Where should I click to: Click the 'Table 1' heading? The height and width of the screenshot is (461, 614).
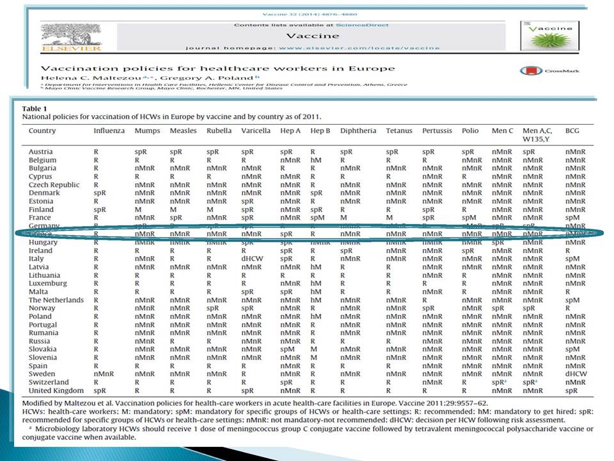click(35, 109)
